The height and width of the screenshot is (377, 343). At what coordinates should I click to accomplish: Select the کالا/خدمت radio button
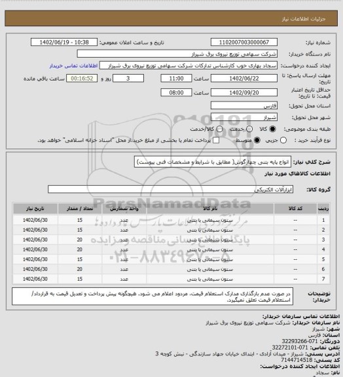pos(219,129)
